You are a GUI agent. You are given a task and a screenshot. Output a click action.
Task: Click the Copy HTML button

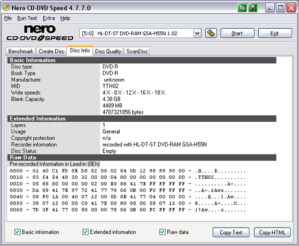(x=272, y=232)
